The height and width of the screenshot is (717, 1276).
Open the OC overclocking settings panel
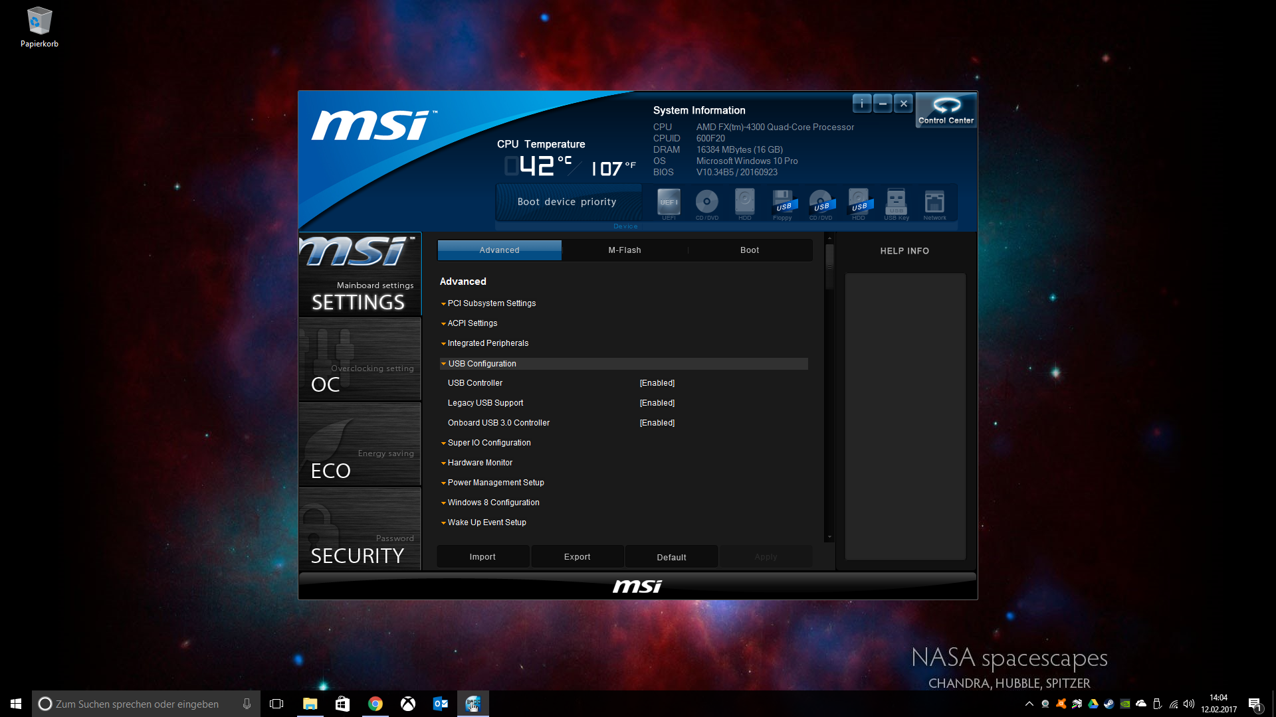click(x=360, y=360)
